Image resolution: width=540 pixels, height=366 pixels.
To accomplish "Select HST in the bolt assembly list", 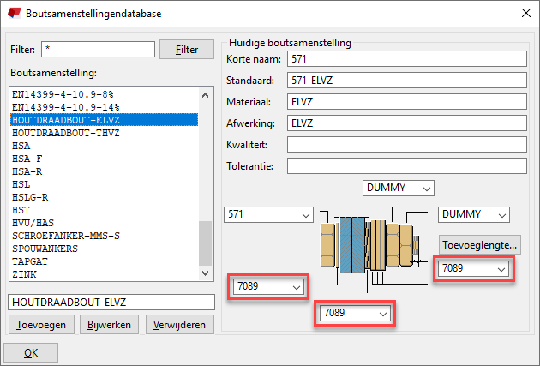I will point(104,210).
